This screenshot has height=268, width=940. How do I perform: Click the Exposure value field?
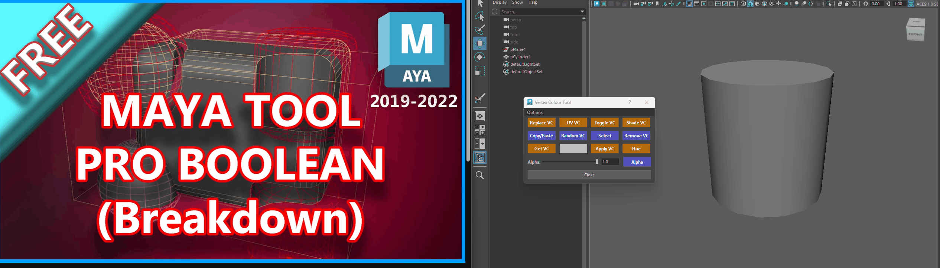pyautogui.click(x=876, y=4)
